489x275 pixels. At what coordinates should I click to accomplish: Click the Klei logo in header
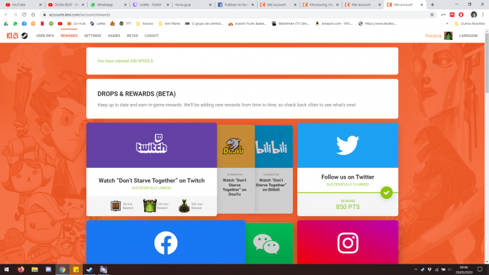point(12,35)
